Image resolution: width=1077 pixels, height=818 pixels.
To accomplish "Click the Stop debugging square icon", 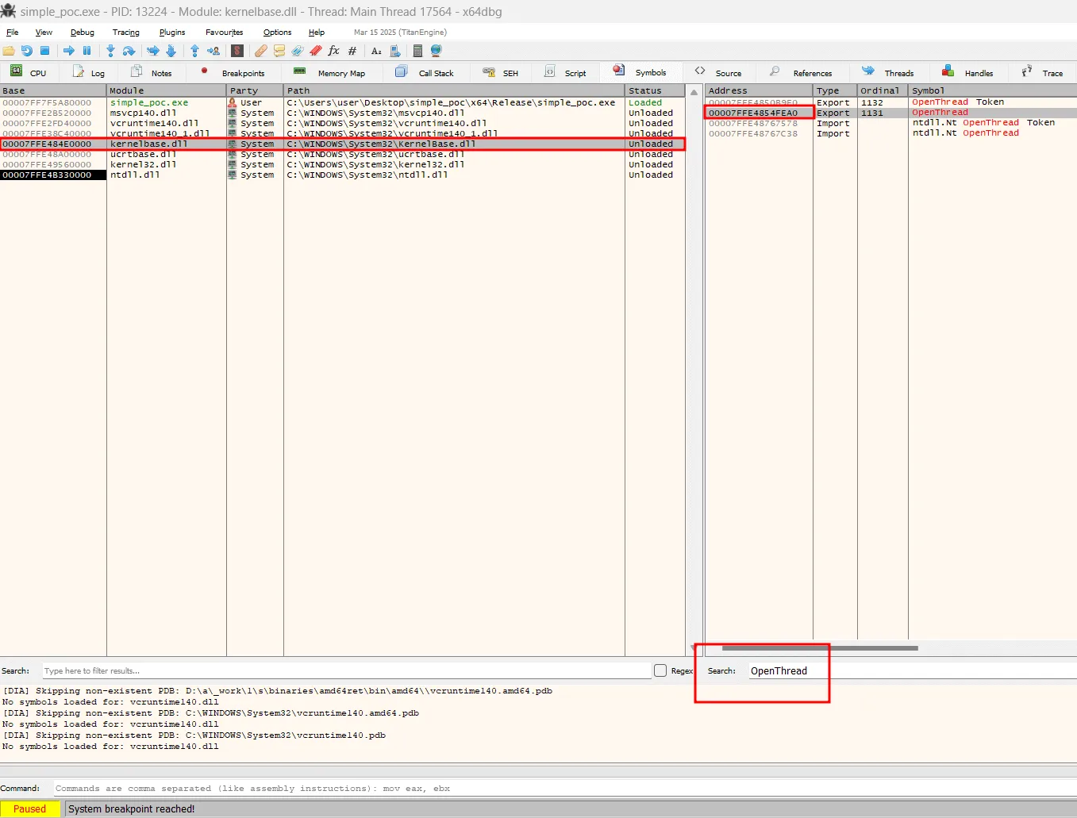I will coord(45,51).
